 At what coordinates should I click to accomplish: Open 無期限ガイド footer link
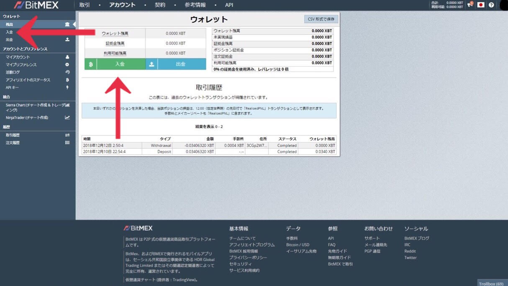point(339,258)
